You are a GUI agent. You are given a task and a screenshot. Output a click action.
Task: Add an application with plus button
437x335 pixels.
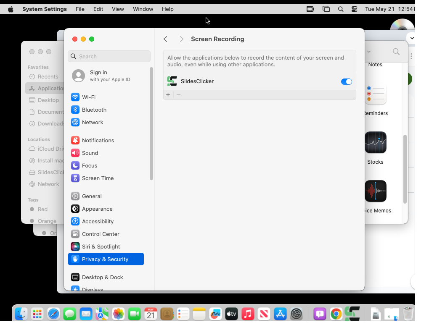[168, 95]
